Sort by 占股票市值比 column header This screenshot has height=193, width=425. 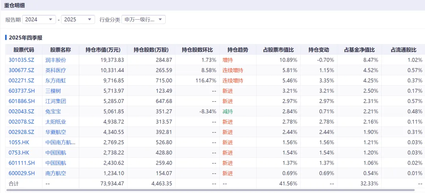(278, 50)
